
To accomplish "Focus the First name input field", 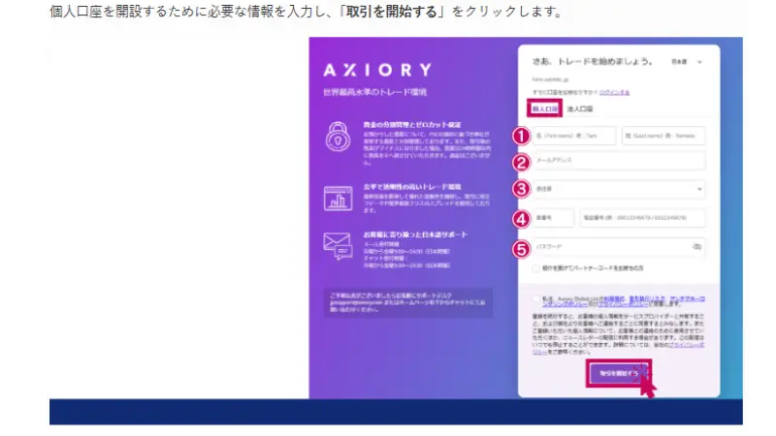I will 574,136.
